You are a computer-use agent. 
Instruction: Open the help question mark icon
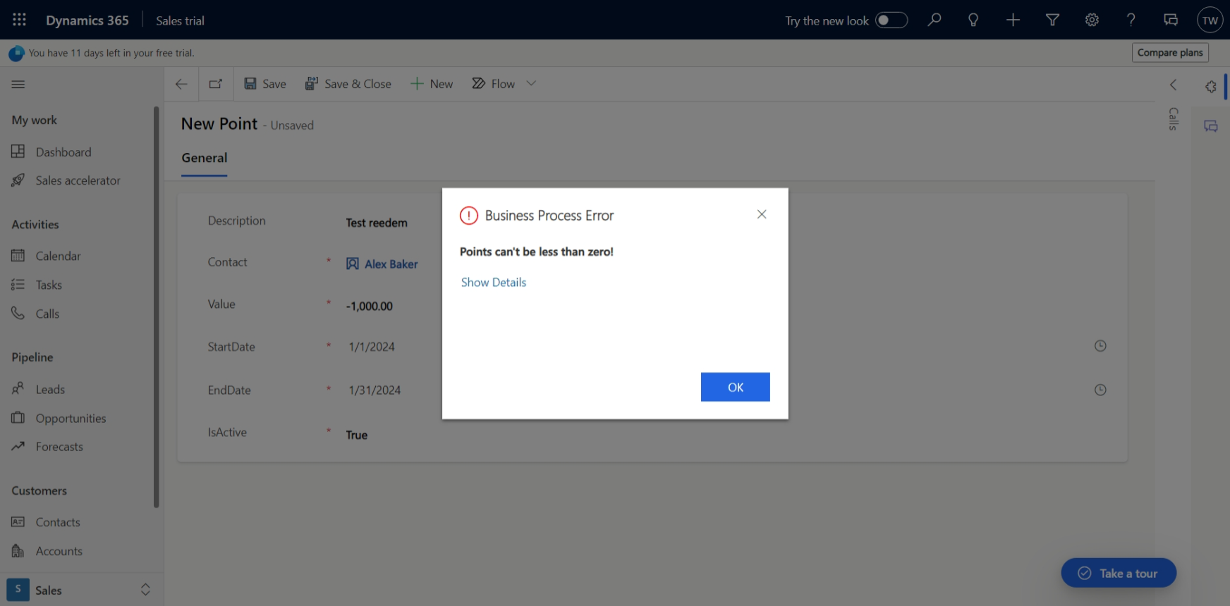pyautogui.click(x=1131, y=20)
